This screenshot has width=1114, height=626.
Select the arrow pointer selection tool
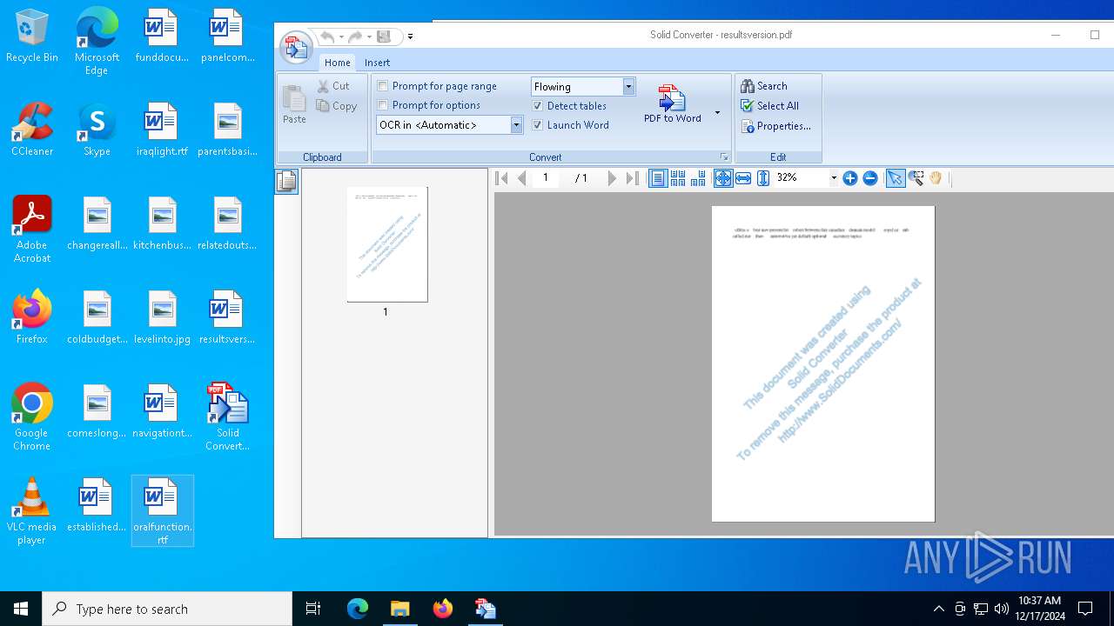[895, 178]
